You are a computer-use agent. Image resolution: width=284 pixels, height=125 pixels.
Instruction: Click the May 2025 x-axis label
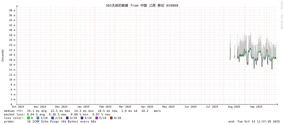click(168, 107)
